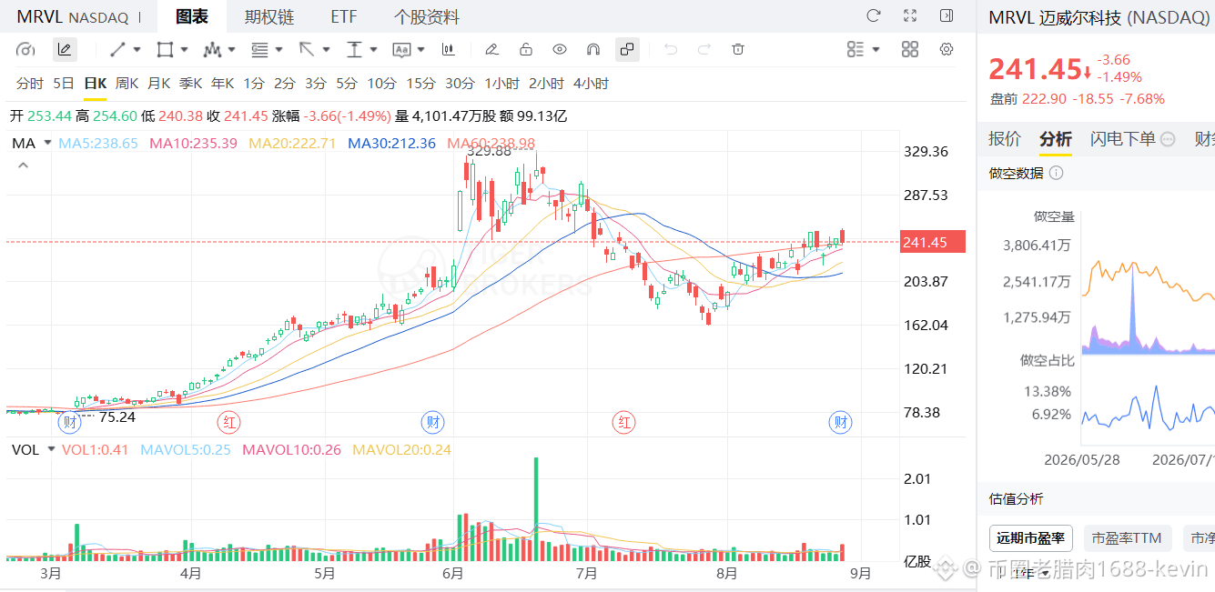Viewport: 1215px width, 592px height.
Task: Select the eraser tool
Action: [x=491, y=49]
